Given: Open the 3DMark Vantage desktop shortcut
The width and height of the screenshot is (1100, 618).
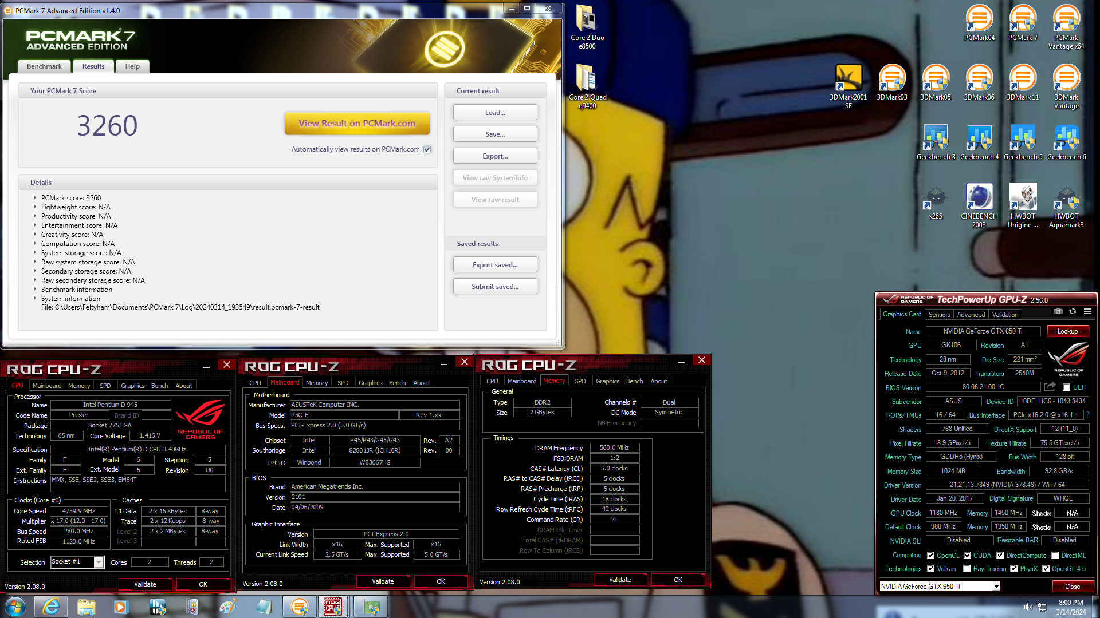Looking at the screenshot, I should pyautogui.click(x=1066, y=86).
